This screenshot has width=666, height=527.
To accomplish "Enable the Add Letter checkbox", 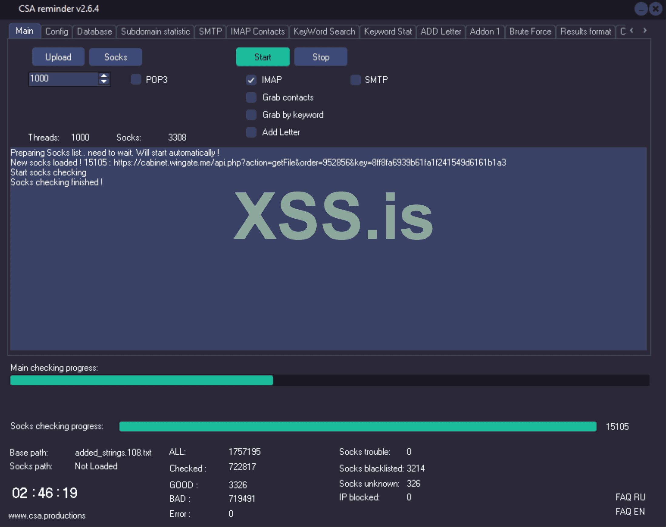I will 251,132.
